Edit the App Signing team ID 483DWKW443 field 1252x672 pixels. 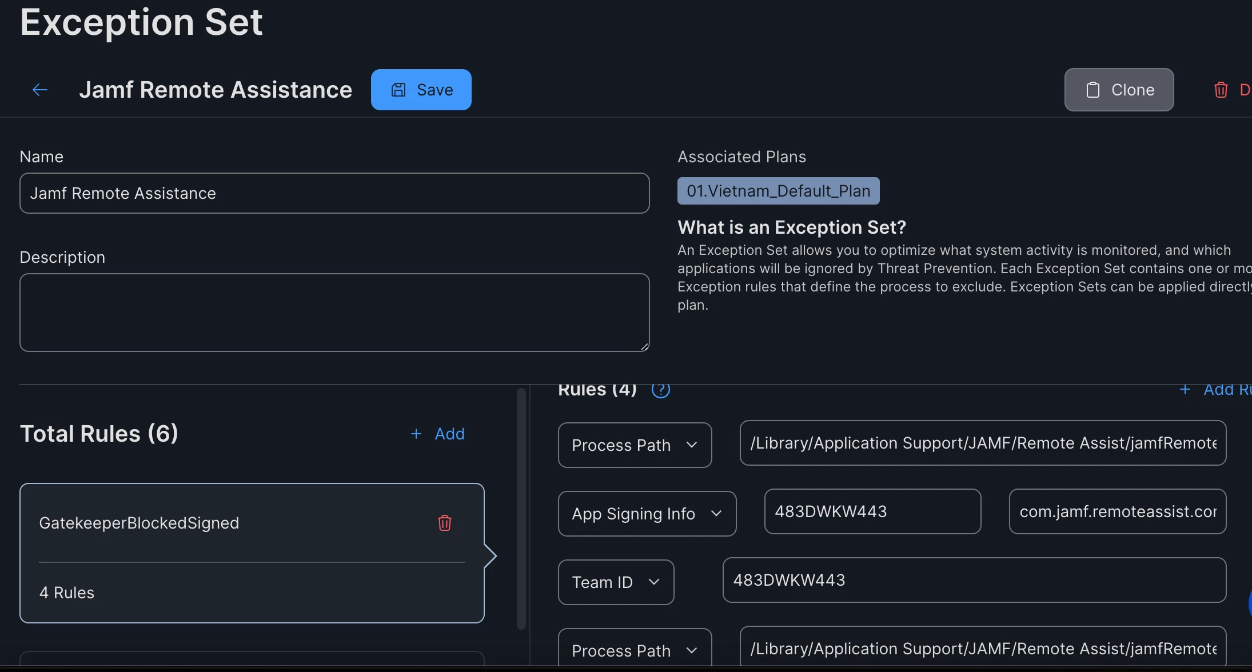coord(872,511)
